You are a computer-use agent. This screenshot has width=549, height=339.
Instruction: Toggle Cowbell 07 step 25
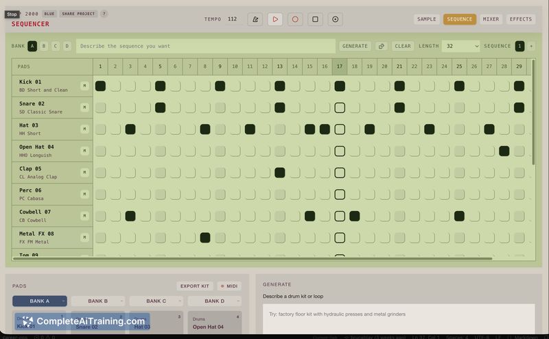[459, 216]
